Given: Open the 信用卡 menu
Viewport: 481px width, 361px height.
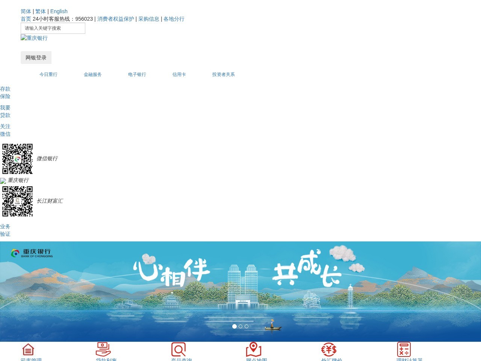Looking at the screenshot, I should [179, 74].
